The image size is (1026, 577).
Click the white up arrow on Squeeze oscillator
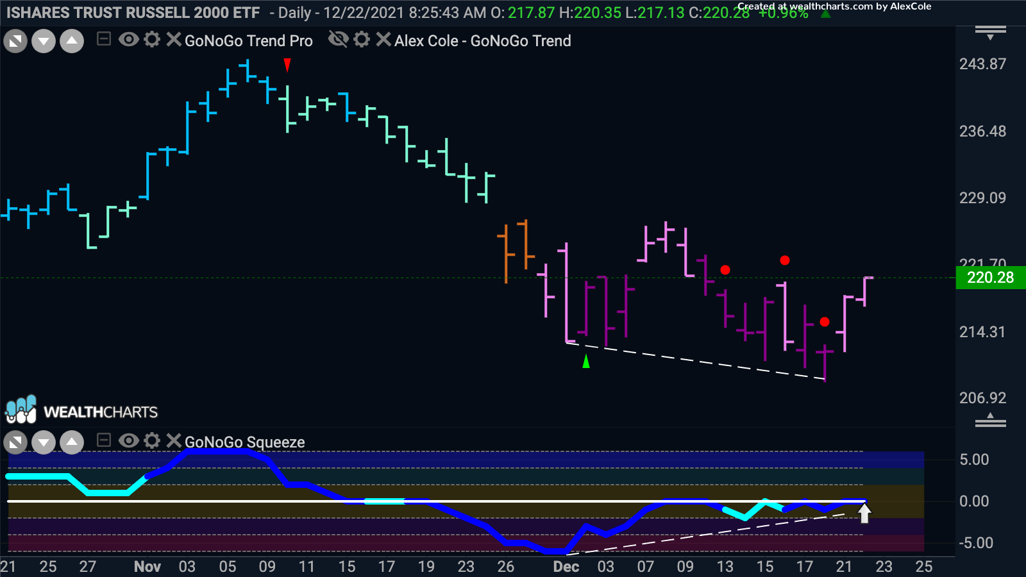[864, 513]
